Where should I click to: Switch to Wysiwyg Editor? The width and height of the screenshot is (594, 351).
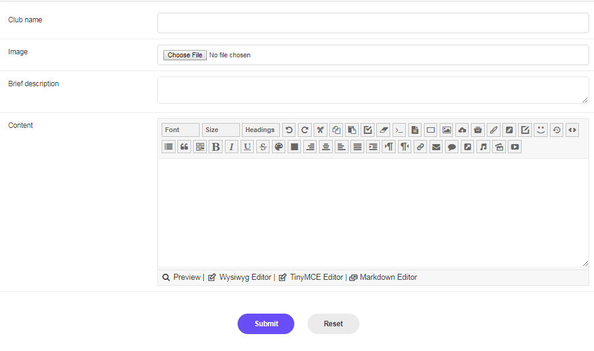click(x=240, y=277)
